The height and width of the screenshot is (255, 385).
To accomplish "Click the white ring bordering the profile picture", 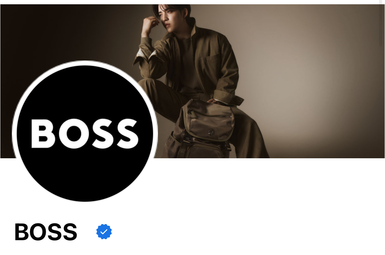I will point(85,63).
